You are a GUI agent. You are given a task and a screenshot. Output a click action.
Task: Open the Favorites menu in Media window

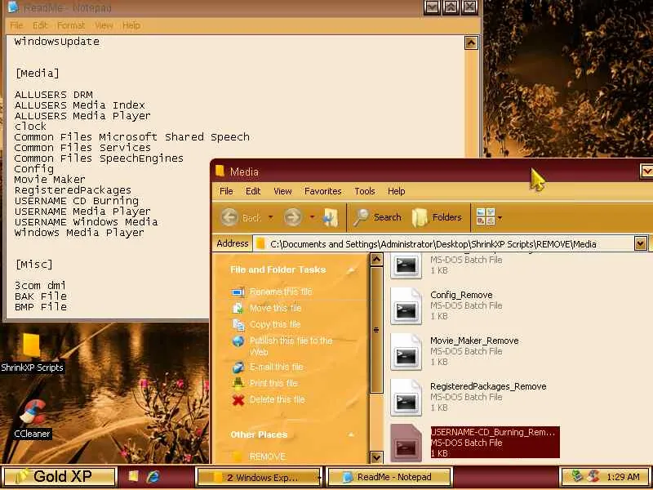[322, 191]
